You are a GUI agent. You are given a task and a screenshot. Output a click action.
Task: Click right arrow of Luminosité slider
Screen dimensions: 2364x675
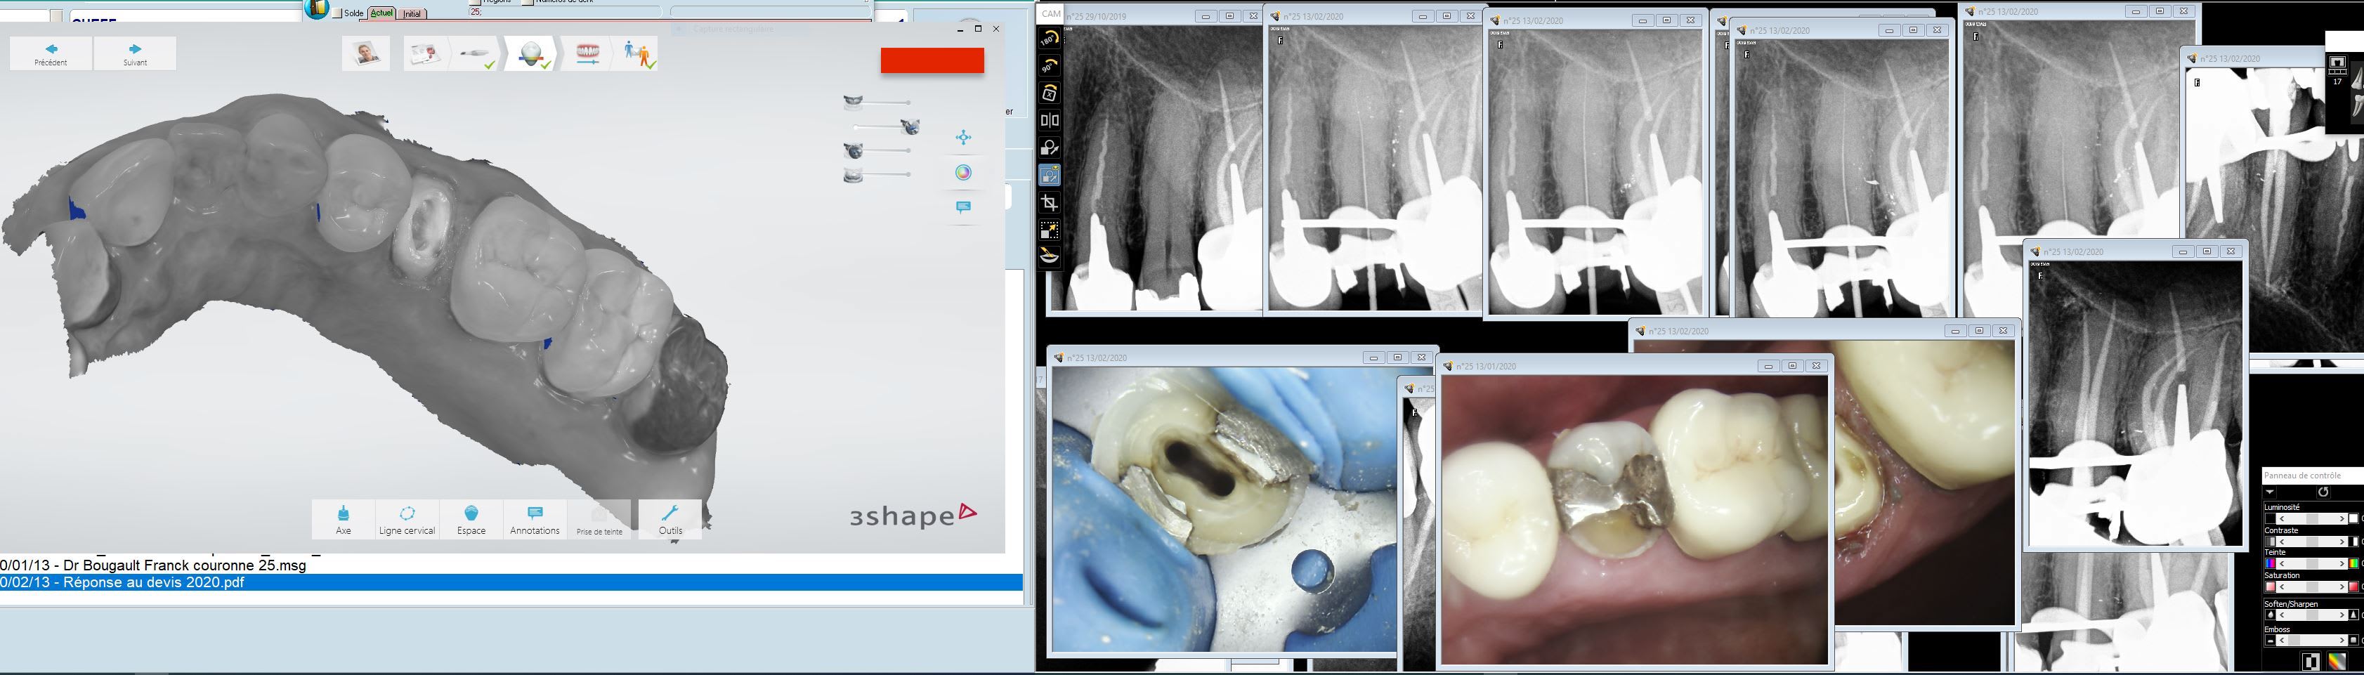click(2342, 519)
